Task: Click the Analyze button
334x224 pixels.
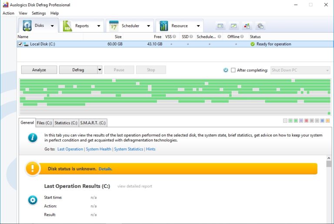Action: (x=39, y=70)
